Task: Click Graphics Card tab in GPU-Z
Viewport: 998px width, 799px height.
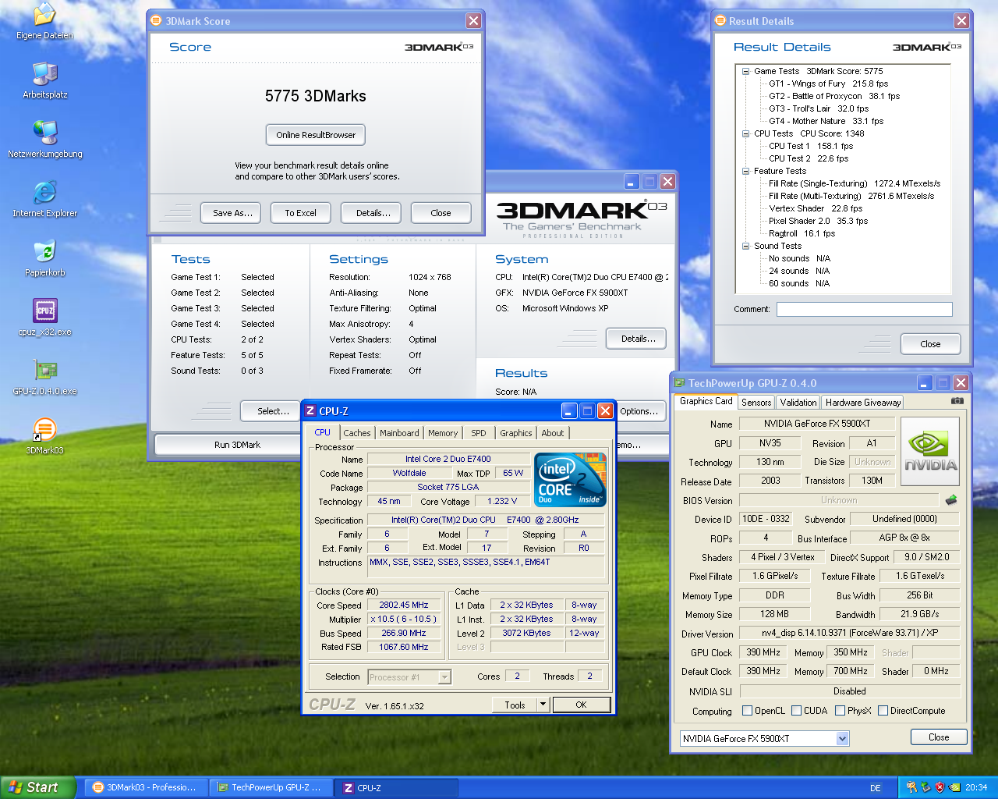Action: tap(706, 401)
